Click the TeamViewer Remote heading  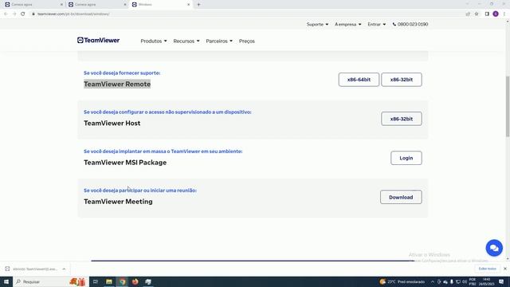click(117, 84)
